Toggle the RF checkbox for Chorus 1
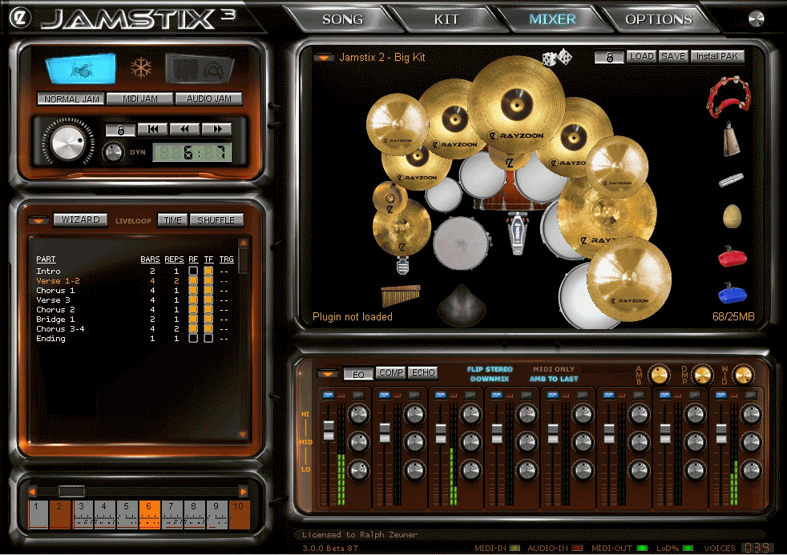 pos(193,290)
